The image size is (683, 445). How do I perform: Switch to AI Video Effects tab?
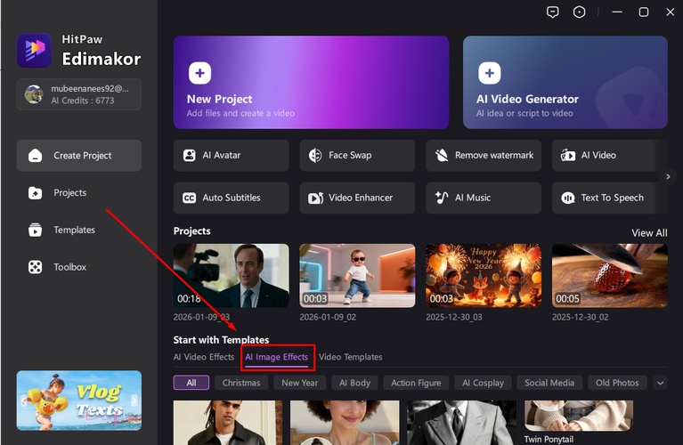point(204,357)
